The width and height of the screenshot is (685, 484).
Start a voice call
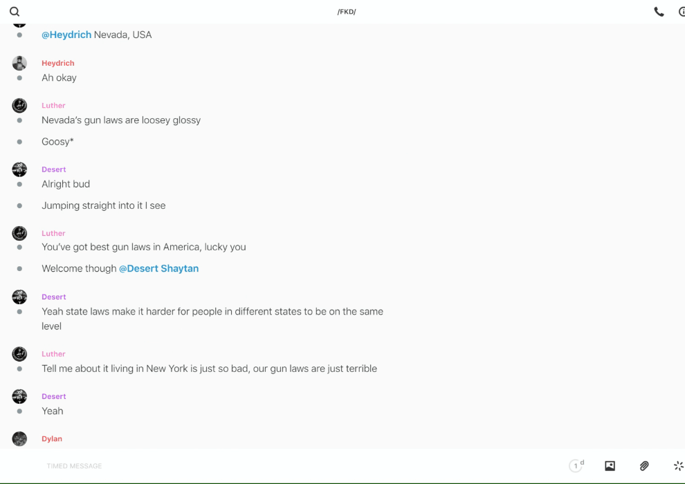659,12
